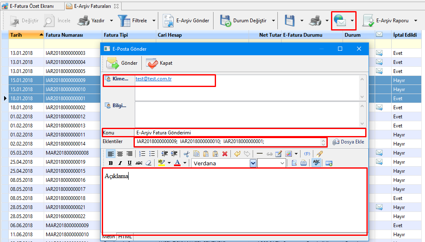Screen dimensions: 425x242
Task: Click the undo arrow in editor toolbar
Action: 237,154
